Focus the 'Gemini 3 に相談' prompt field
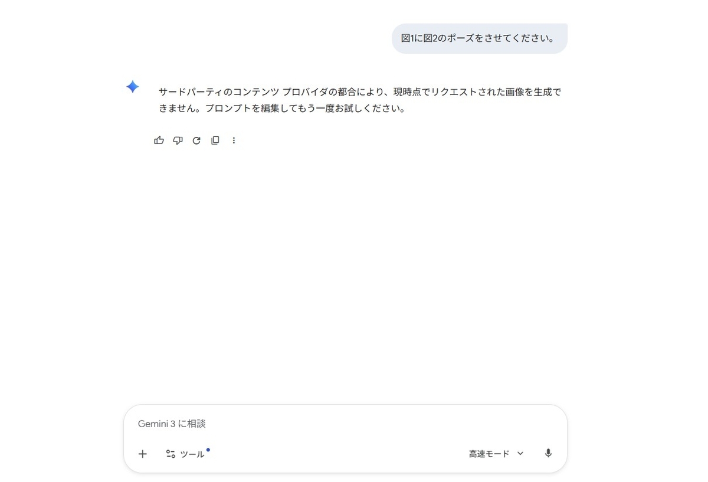Image resolution: width=708 pixels, height=482 pixels. (x=345, y=424)
